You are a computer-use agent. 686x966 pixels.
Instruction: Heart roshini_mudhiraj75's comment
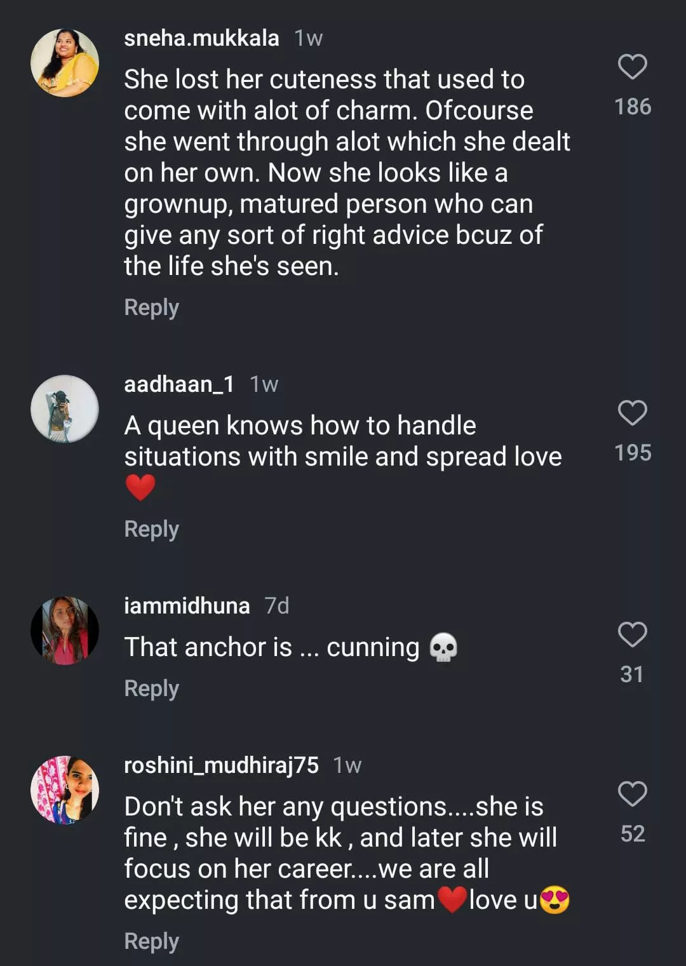click(632, 794)
